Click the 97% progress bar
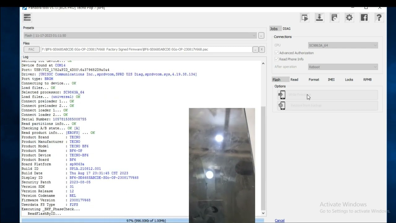Image resolution: width=396 pixels, height=223 pixels. 143,221
